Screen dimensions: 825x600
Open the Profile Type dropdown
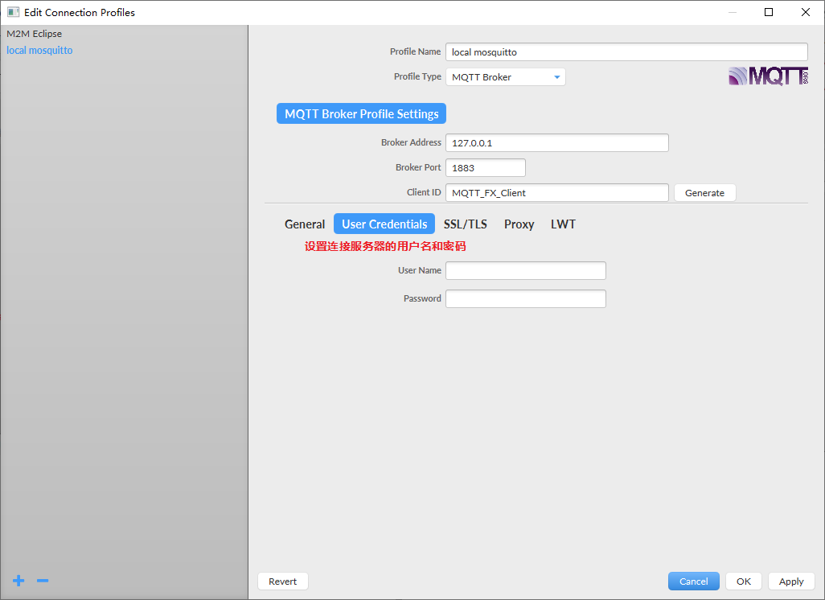(x=506, y=77)
